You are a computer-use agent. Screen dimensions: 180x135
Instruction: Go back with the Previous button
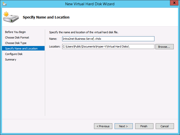pos(103,126)
